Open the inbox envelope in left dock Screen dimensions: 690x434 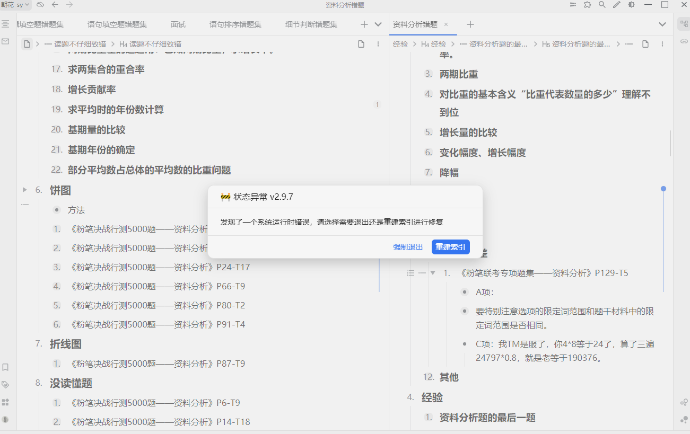pyautogui.click(x=5, y=41)
